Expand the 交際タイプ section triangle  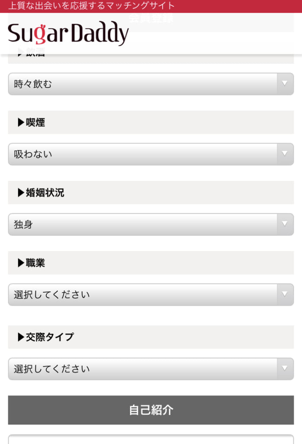click(19, 337)
